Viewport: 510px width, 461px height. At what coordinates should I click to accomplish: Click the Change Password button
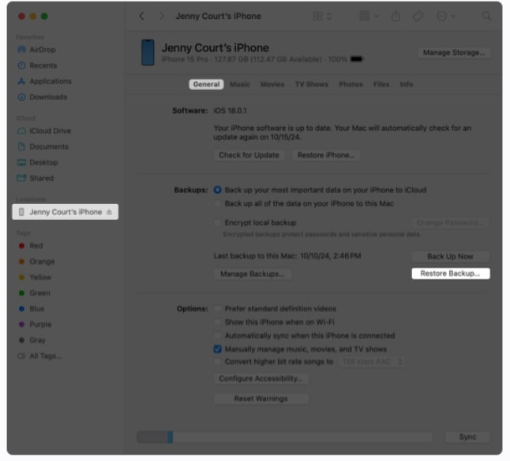[x=451, y=223]
